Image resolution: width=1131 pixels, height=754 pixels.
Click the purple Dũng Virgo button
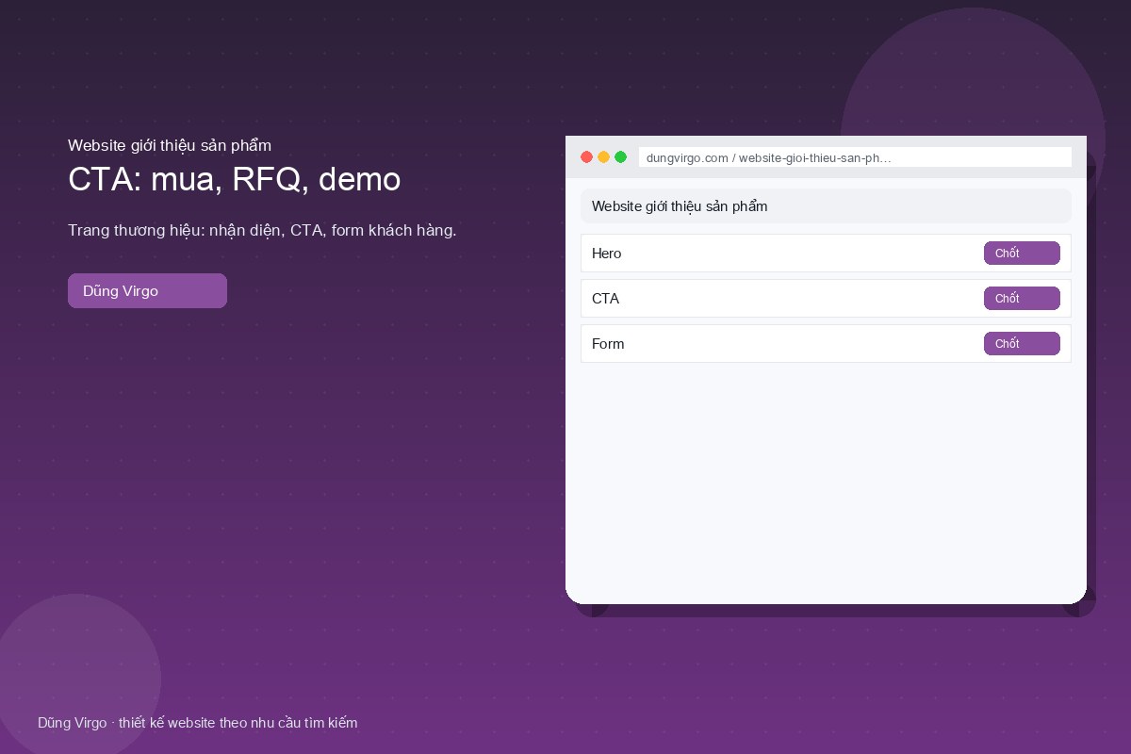[x=147, y=291]
